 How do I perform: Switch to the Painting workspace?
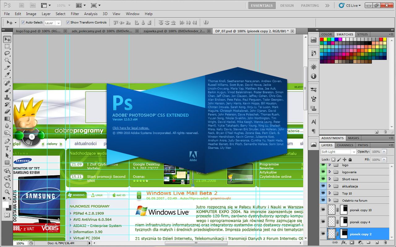click(310, 5)
